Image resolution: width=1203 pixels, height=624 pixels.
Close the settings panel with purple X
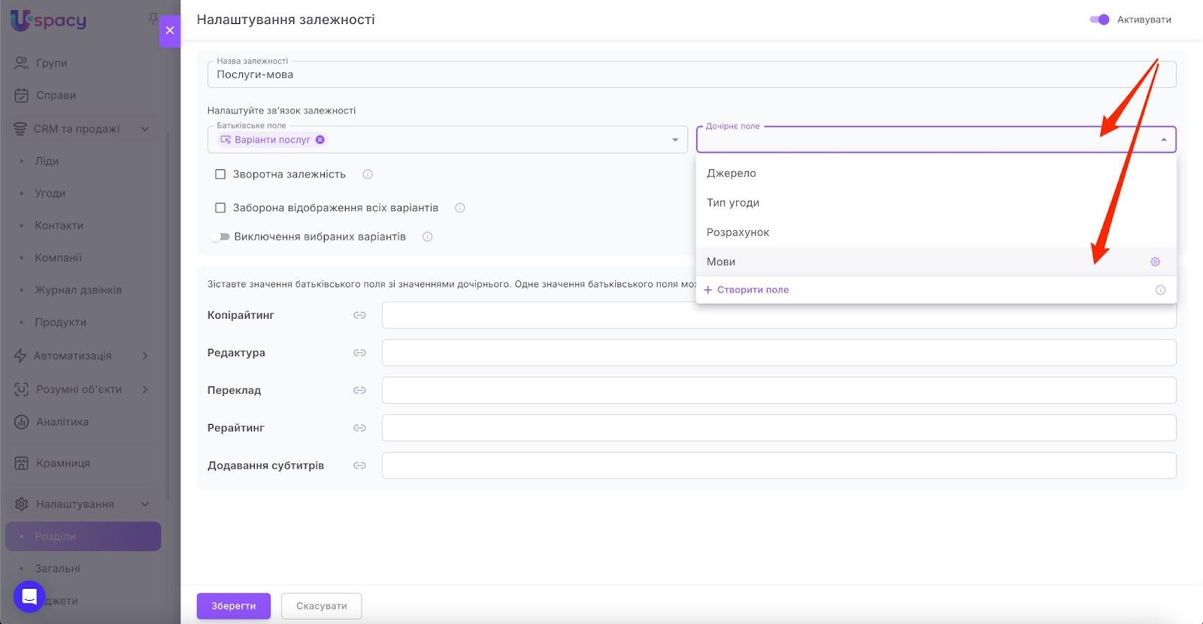point(170,30)
